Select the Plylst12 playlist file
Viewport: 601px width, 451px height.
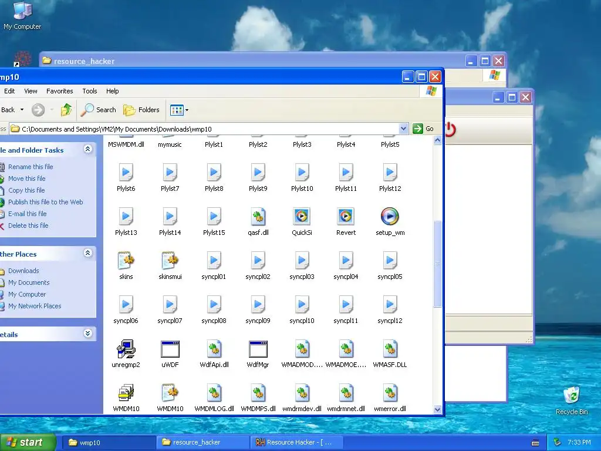click(x=390, y=173)
